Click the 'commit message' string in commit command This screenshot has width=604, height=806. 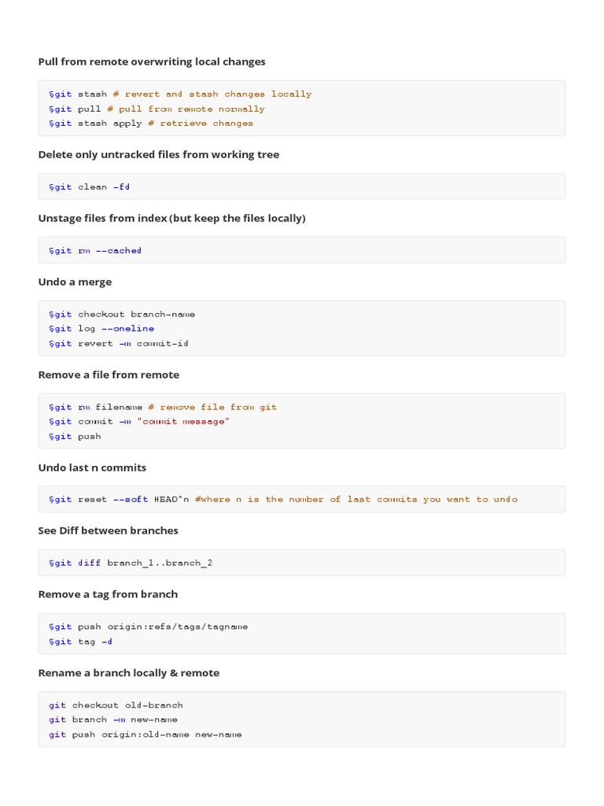pyautogui.click(x=182, y=422)
